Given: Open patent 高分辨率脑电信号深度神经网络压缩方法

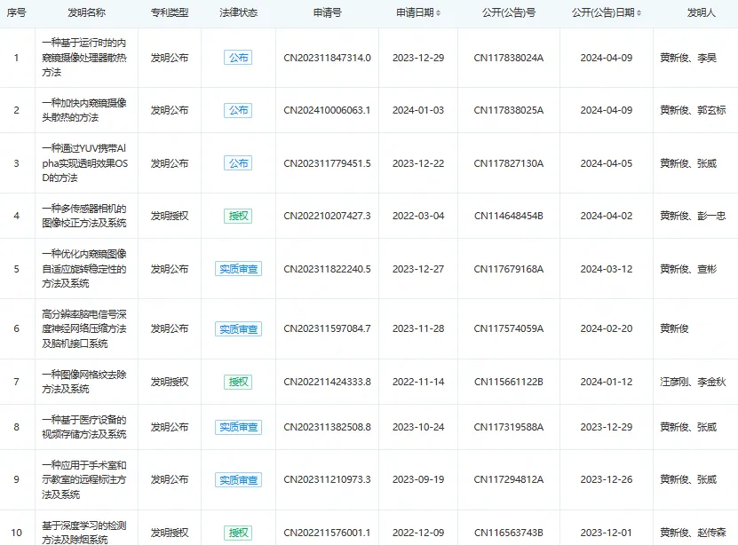Looking at the screenshot, I should (84, 328).
